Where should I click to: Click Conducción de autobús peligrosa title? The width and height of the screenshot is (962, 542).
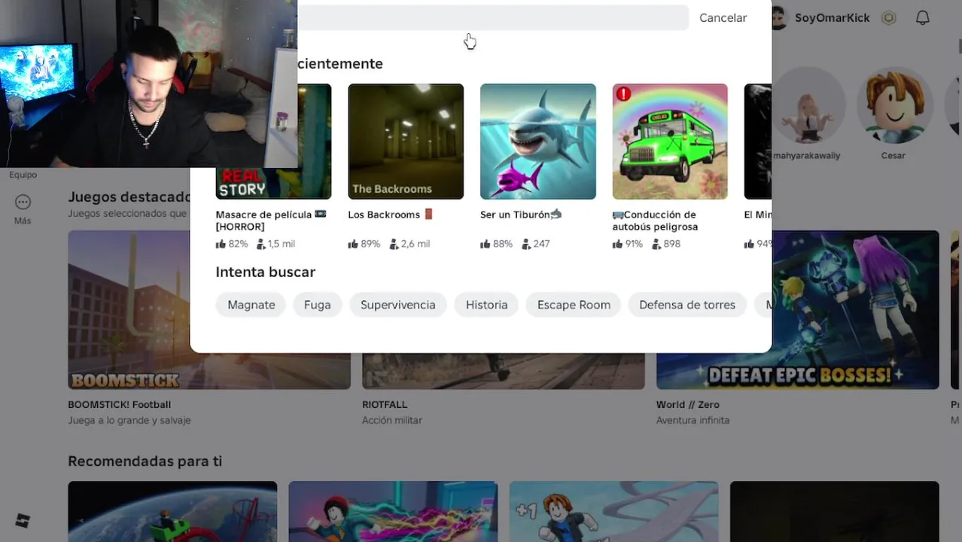tap(655, 221)
